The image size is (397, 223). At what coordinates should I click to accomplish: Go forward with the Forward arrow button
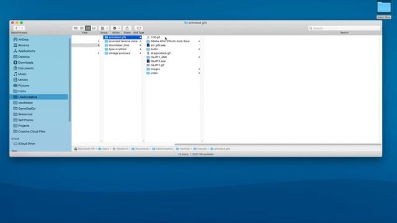point(22,28)
